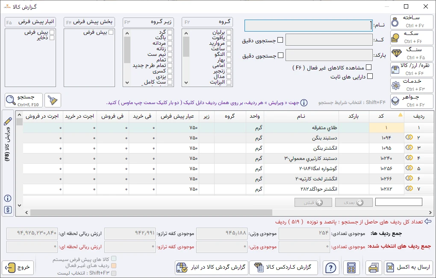Focus the کد code input field

click(x=329, y=40)
